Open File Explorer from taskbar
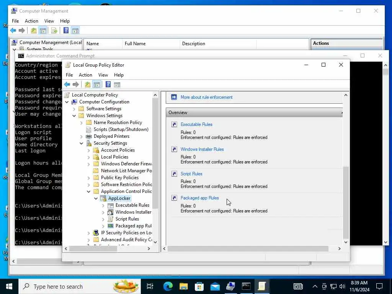Screen dimensions: 392x294 tap(183, 286)
